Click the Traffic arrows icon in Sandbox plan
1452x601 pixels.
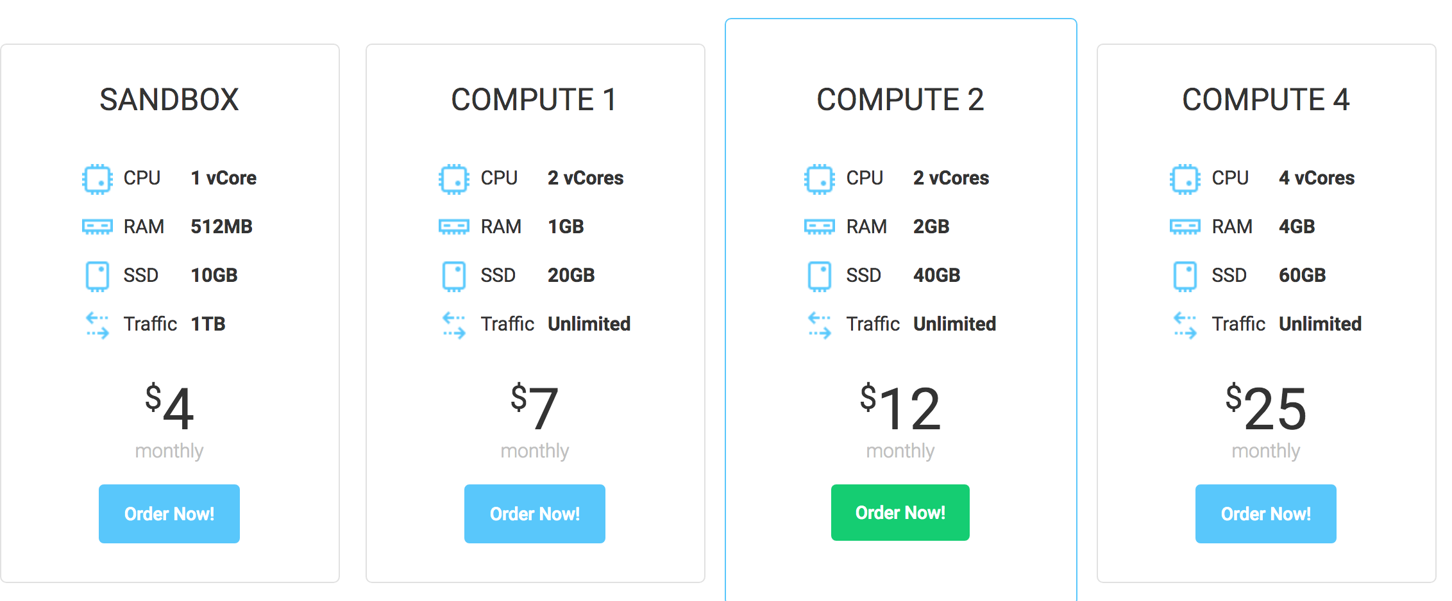tap(97, 325)
